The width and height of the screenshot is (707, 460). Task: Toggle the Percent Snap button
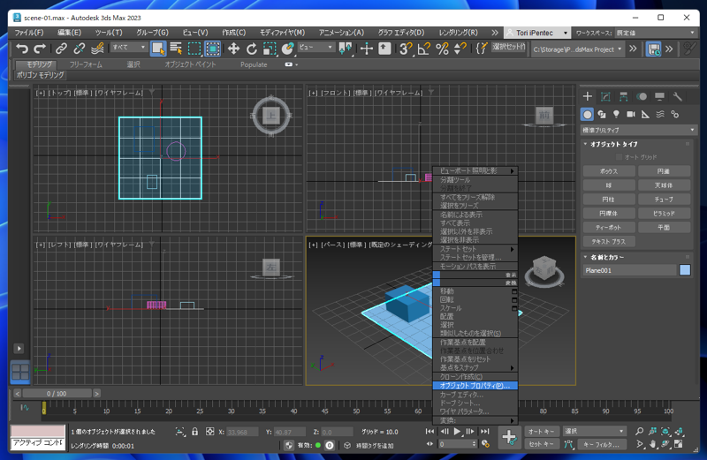(x=443, y=49)
